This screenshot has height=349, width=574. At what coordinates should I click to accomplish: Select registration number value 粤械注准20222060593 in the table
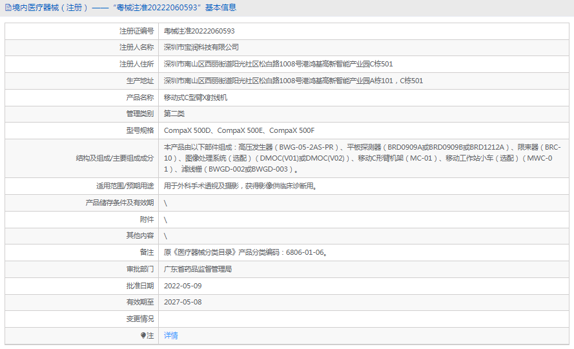click(x=199, y=31)
